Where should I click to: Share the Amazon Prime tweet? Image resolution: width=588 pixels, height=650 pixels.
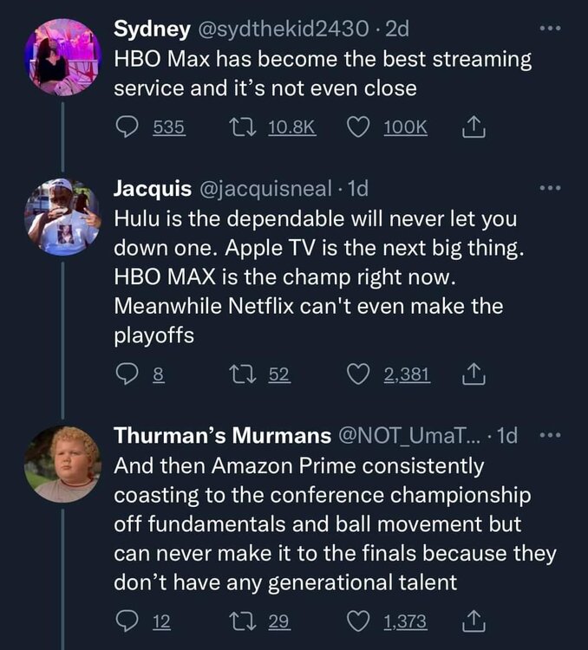(x=473, y=621)
